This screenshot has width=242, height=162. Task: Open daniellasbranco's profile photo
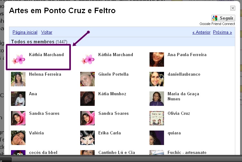tap(157, 79)
